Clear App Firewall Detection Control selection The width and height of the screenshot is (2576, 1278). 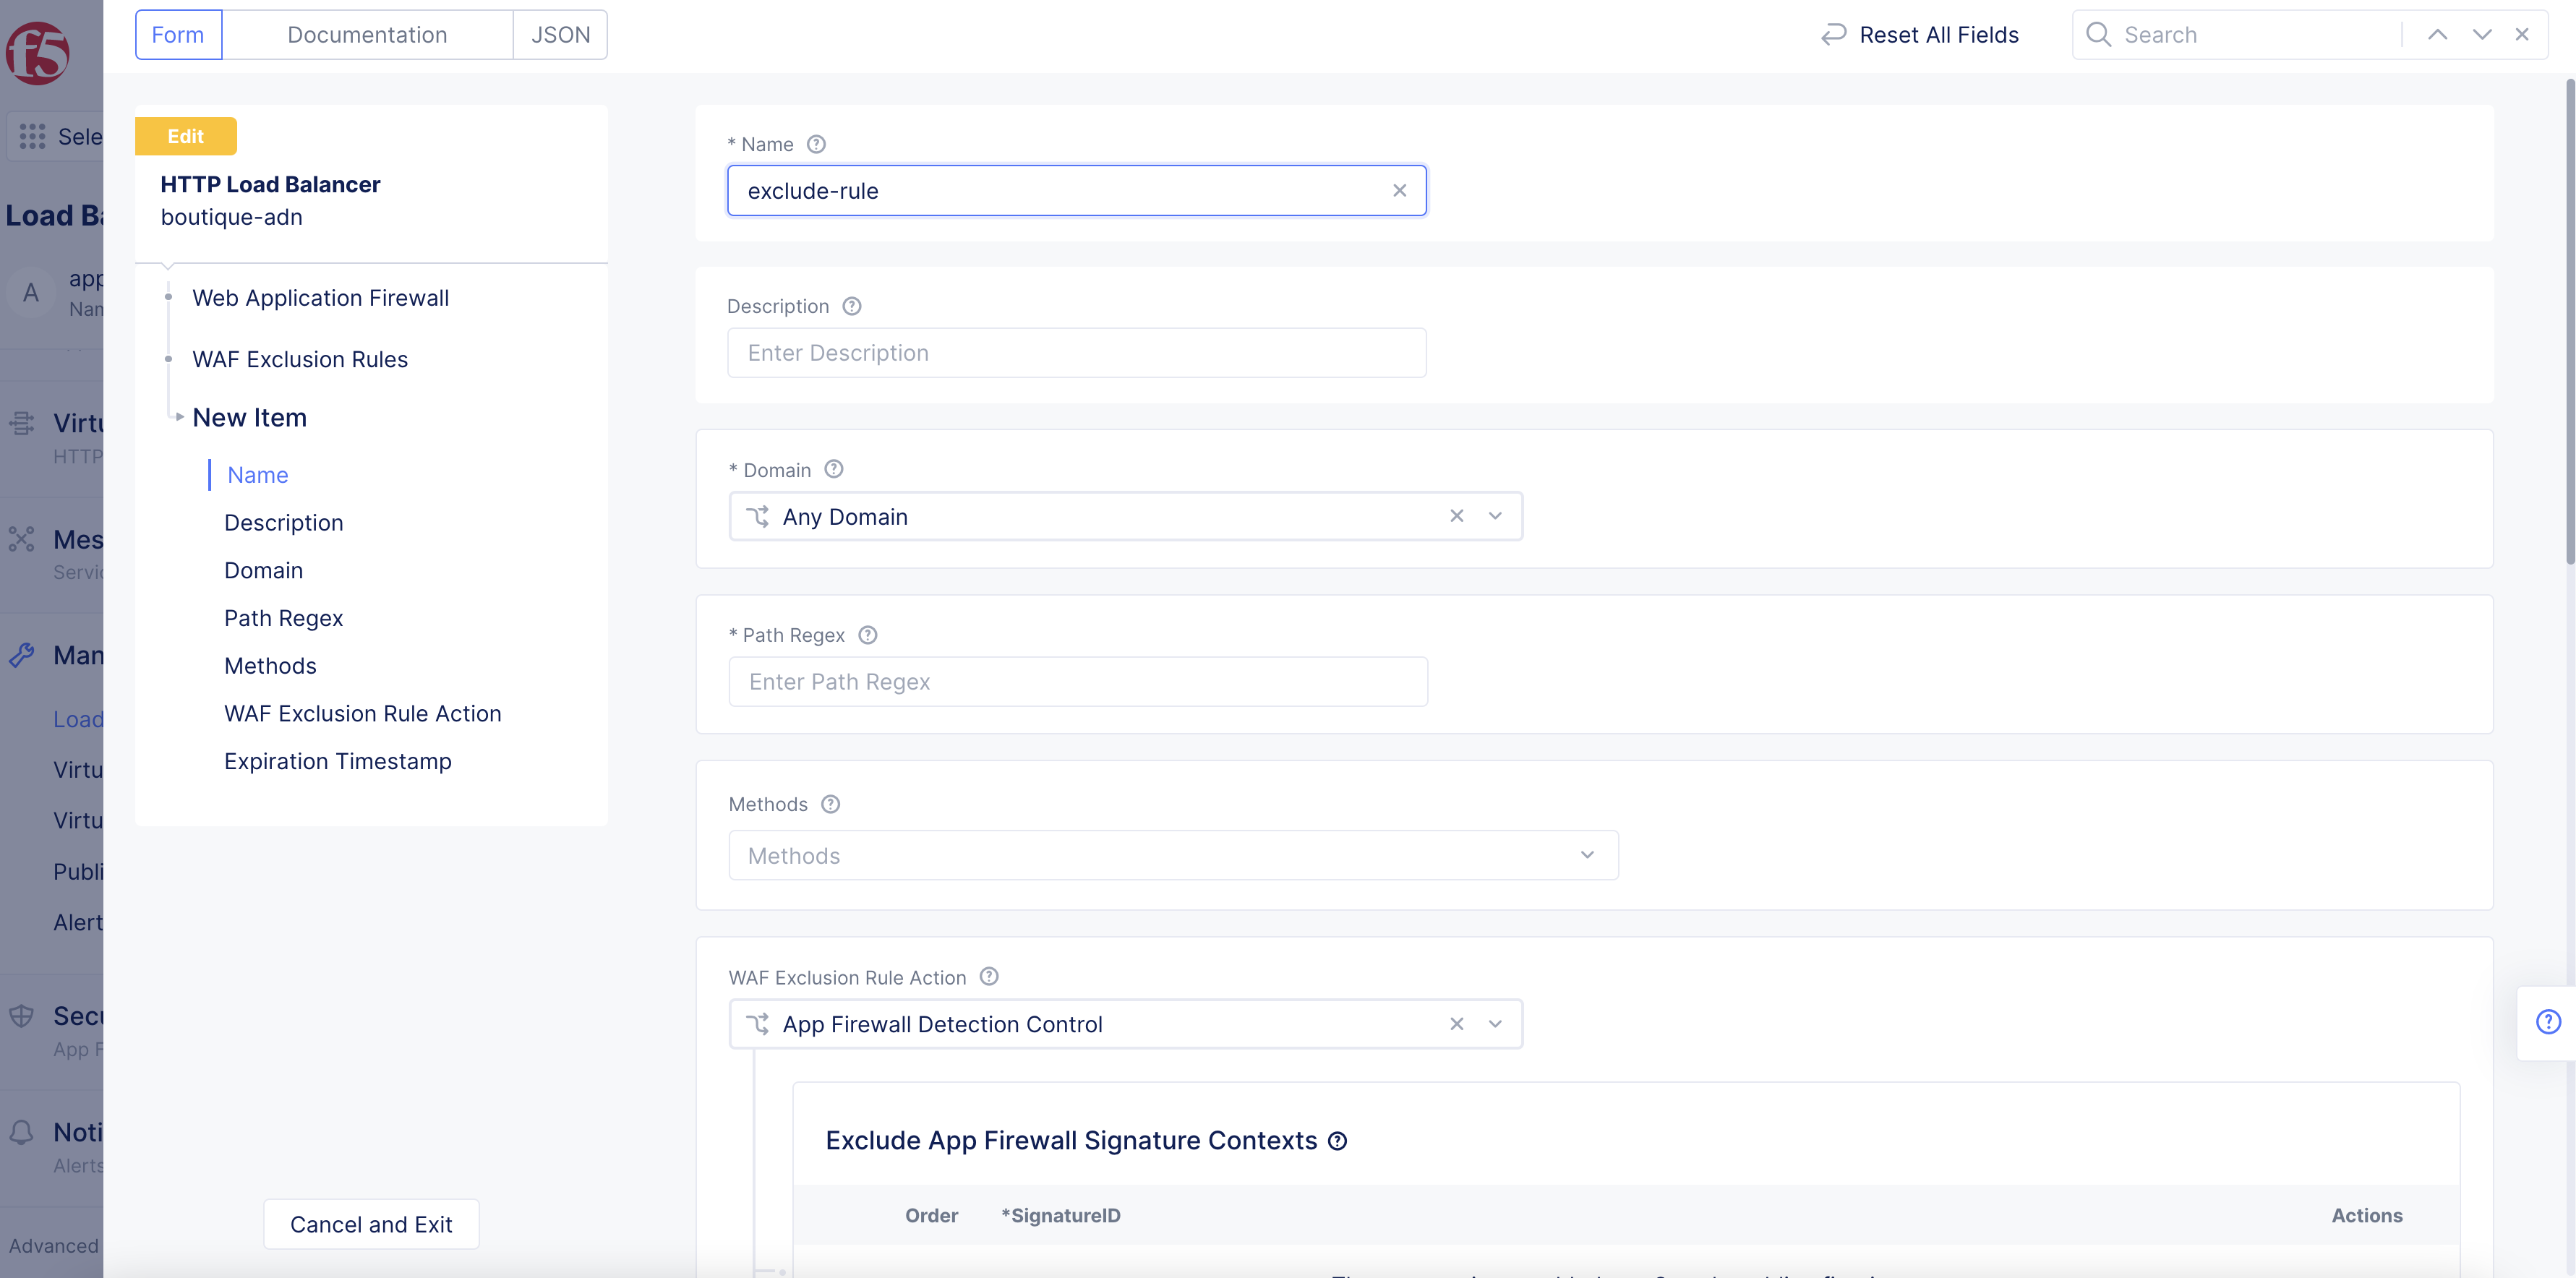click(x=1456, y=1024)
